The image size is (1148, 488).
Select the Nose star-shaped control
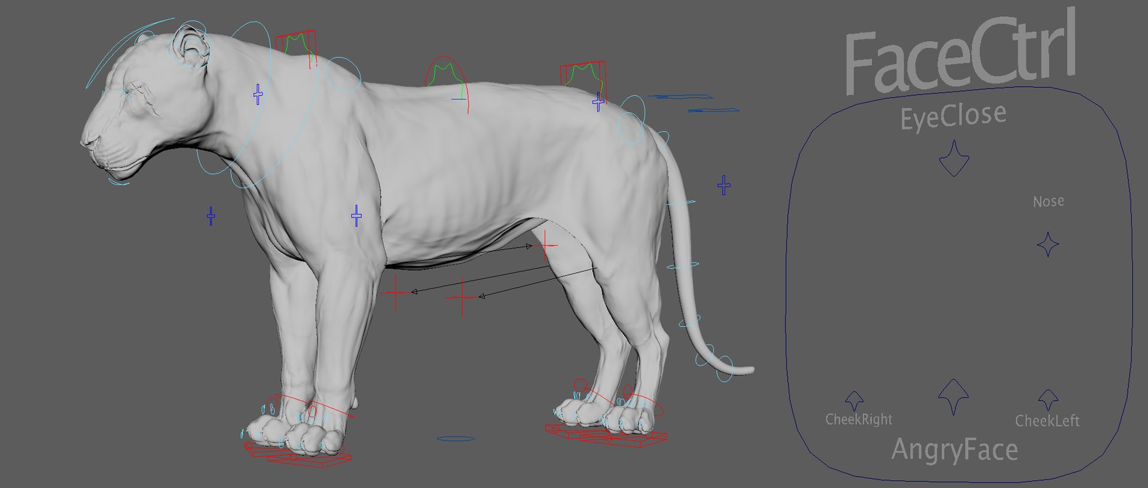click(1048, 245)
